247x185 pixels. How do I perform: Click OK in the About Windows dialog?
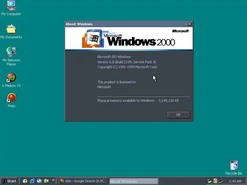click(x=178, y=115)
